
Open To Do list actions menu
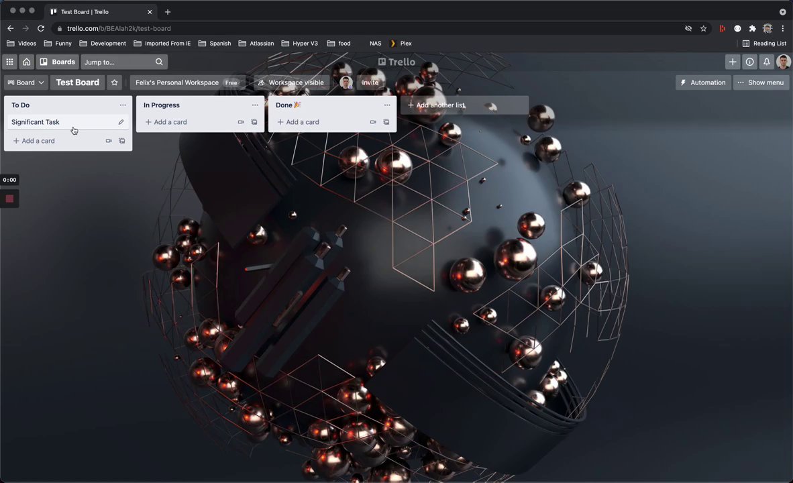click(123, 105)
